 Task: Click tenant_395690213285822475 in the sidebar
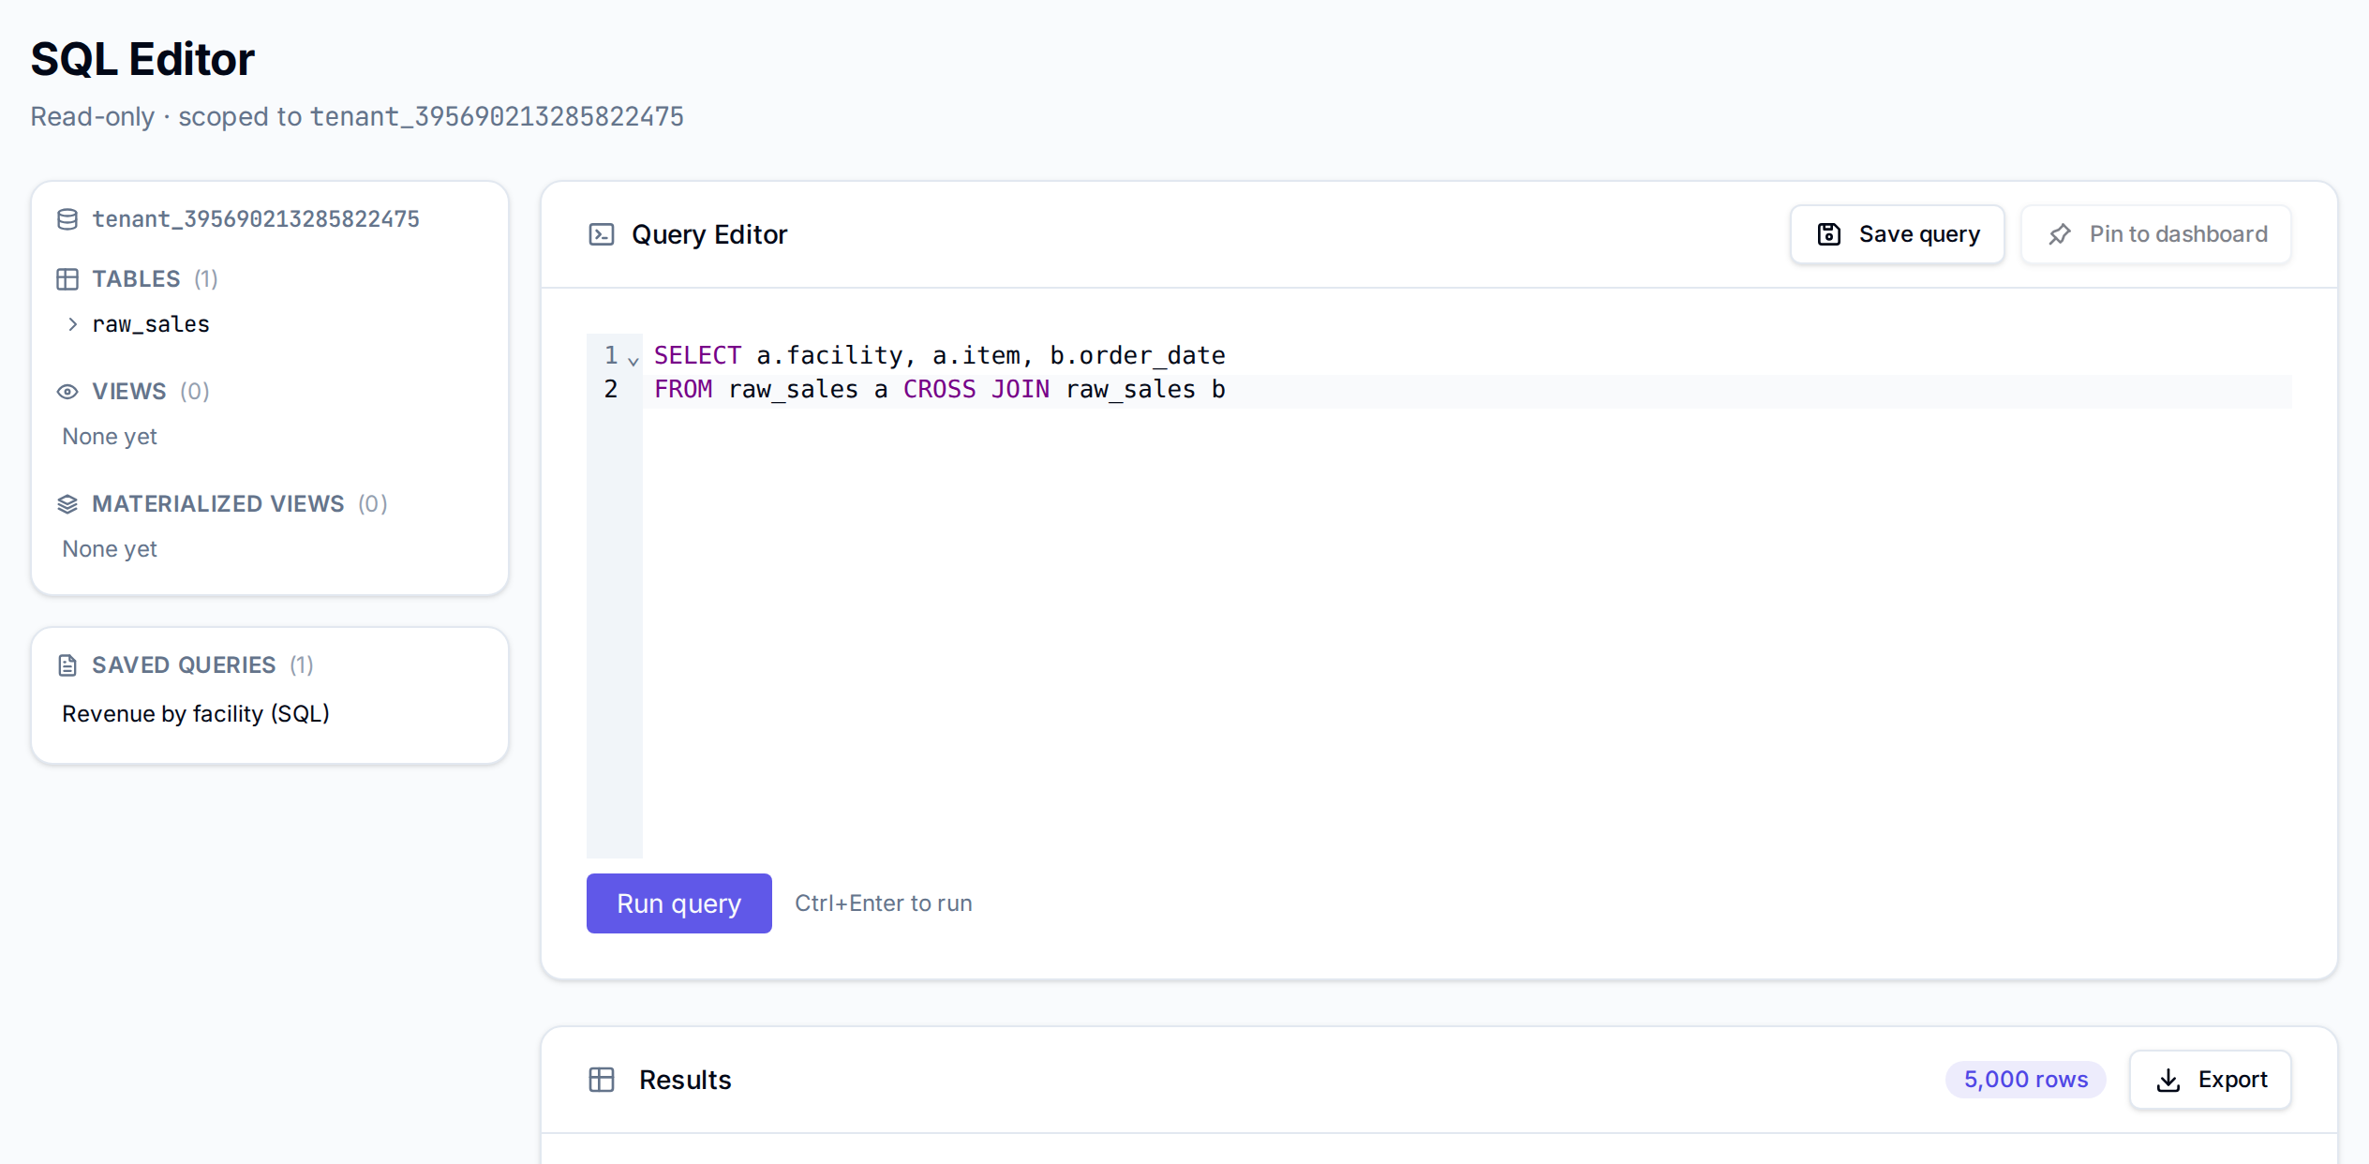[256, 219]
